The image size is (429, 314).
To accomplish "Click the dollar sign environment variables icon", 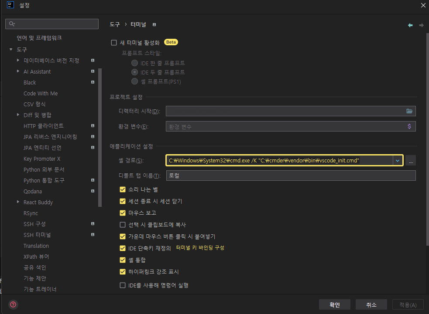I will (409, 126).
